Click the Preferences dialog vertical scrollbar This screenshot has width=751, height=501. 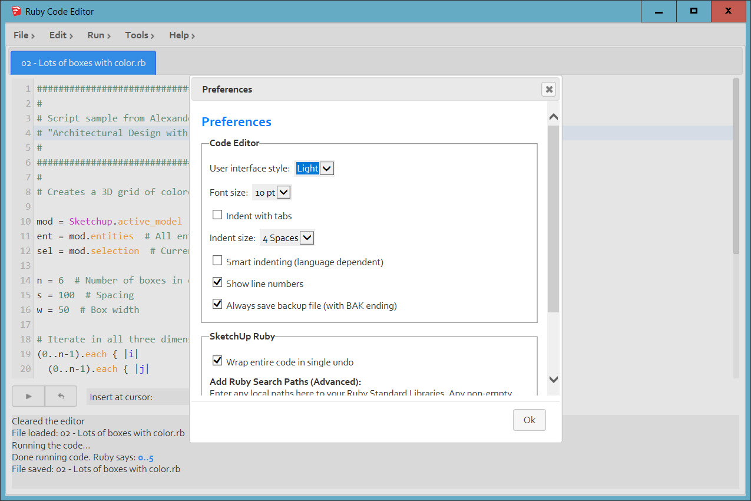point(553,218)
